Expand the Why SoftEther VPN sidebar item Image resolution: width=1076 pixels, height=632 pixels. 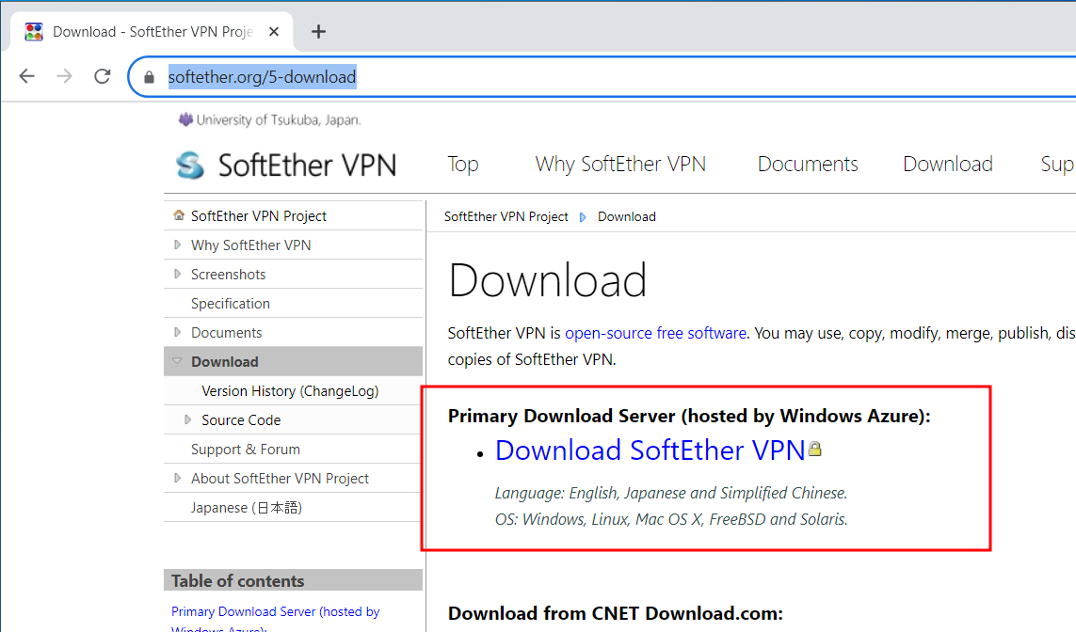point(178,245)
